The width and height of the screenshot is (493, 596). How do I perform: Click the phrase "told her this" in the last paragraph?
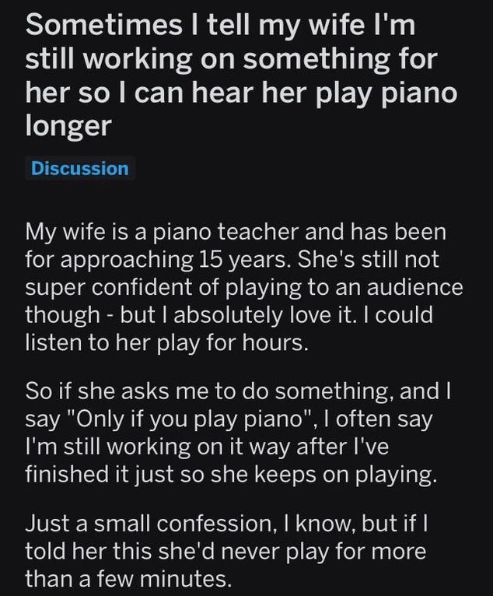click(89, 551)
